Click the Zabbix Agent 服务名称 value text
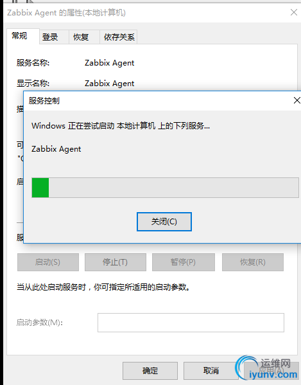 tap(109, 63)
